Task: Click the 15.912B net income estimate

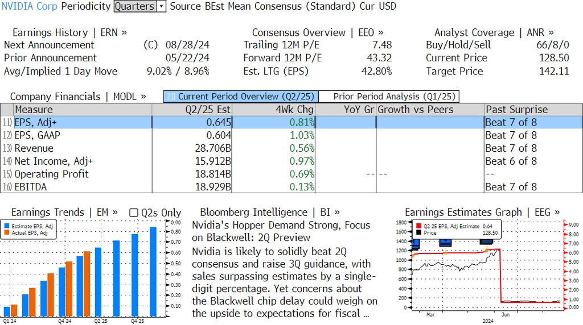Action: pos(213,161)
